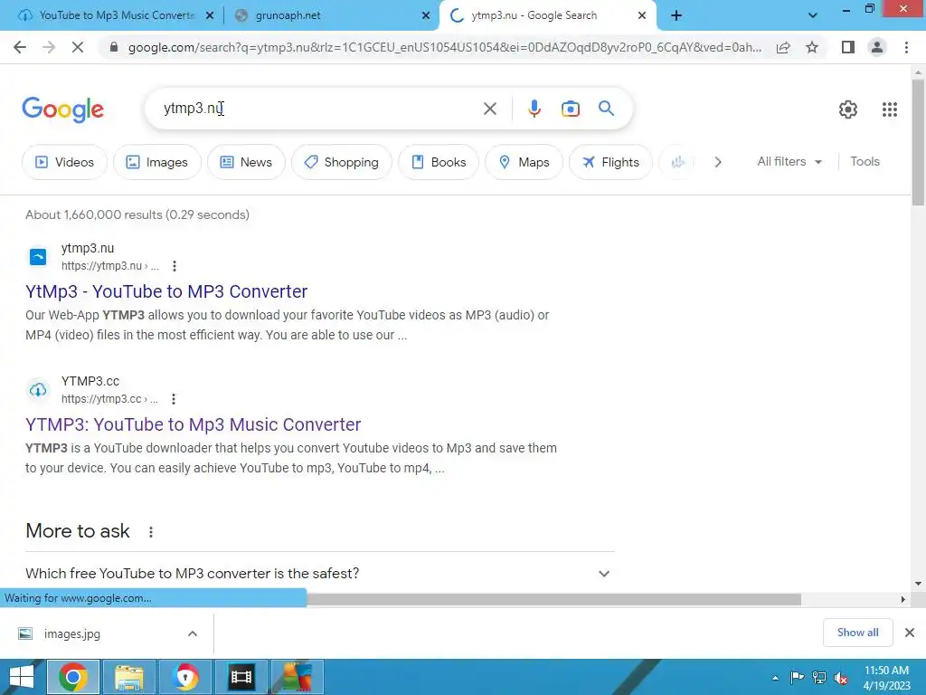Viewport: 926px width, 695px height.
Task: Open more options for YTMP3.cc result
Action: point(174,399)
